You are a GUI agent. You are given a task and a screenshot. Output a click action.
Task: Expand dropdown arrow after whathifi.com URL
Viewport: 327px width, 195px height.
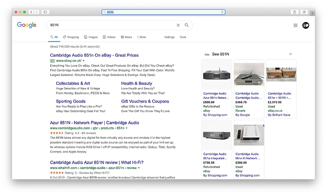[x=139, y=168]
